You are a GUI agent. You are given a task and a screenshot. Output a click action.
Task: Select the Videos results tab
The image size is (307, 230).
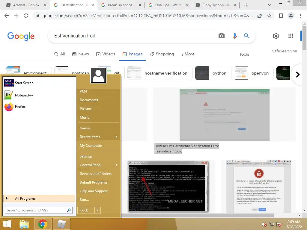pyautogui.click(x=106, y=54)
